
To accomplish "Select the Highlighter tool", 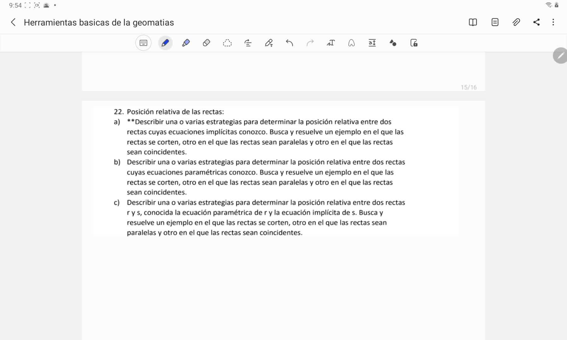I will tap(186, 43).
